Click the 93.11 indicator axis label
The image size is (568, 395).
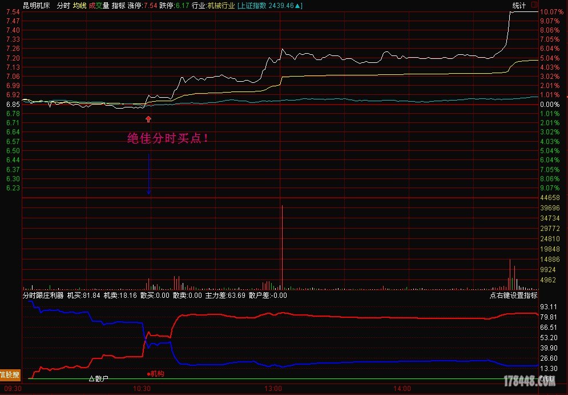549,307
